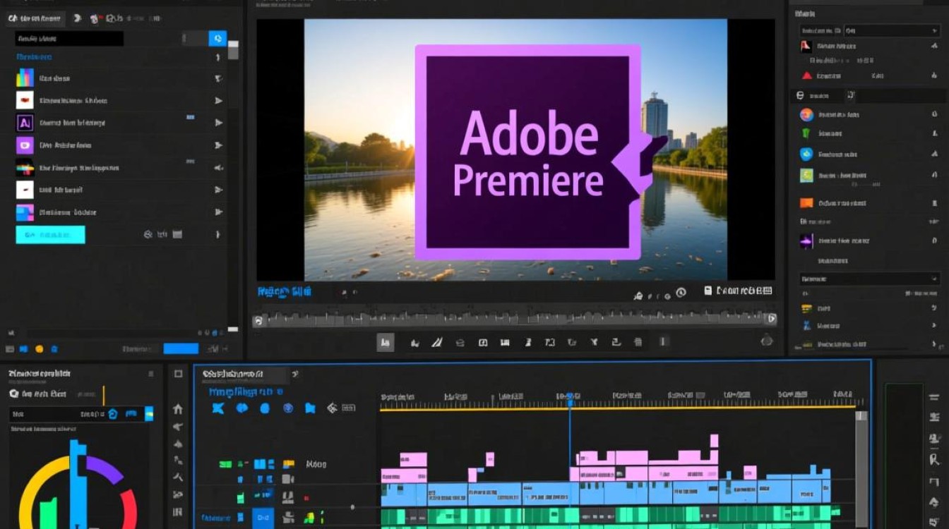The width and height of the screenshot is (949, 529).
Task: Click the blue search button in left panel
Action: pyautogui.click(x=218, y=38)
